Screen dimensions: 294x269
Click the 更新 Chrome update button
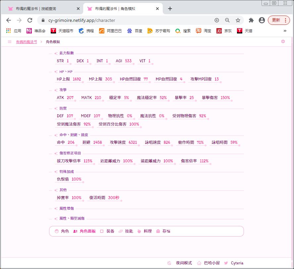[x=279, y=20]
